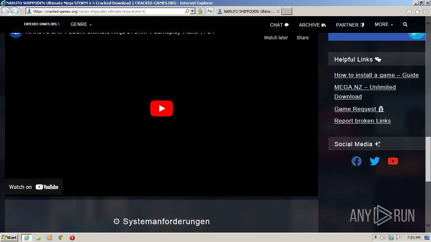Screen dimensions: 431x242
Task: Open How to install a game – Guide link
Action: click(376, 75)
